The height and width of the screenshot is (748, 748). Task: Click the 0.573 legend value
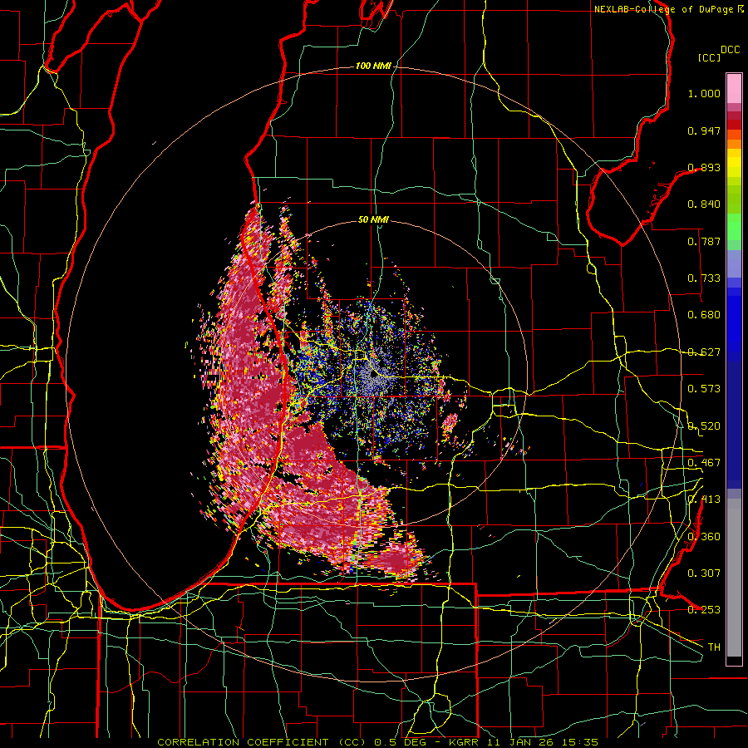704,389
